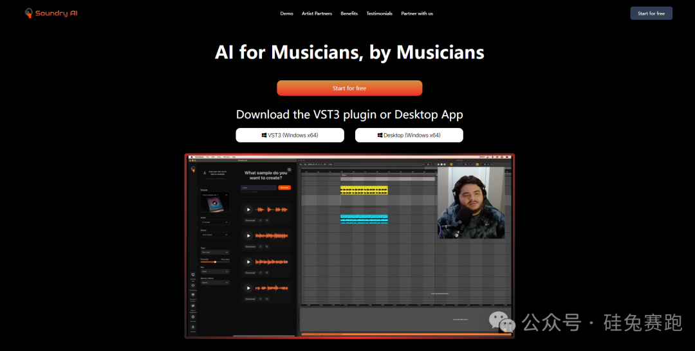
Task: Open the Key dropdown in the plugin
Action: pos(214,272)
